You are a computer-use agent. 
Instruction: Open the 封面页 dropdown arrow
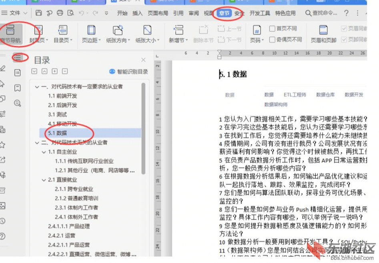pos(47,40)
